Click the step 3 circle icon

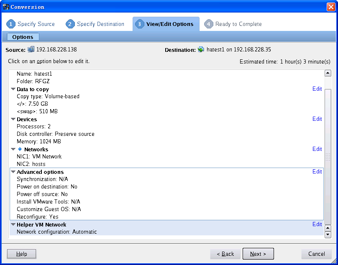[139, 24]
